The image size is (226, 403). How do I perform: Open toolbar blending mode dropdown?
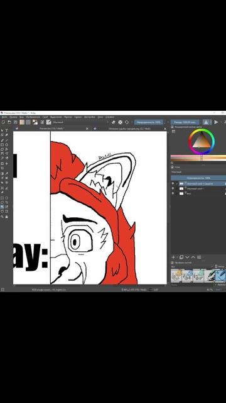(x=82, y=122)
